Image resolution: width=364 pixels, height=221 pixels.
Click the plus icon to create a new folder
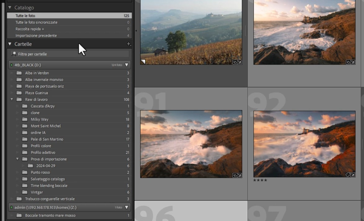[128, 44]
